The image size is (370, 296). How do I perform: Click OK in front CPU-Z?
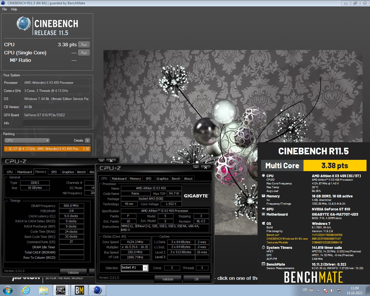click(197, 279)
